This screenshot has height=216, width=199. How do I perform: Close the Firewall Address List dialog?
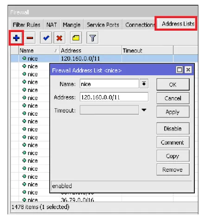188,70
